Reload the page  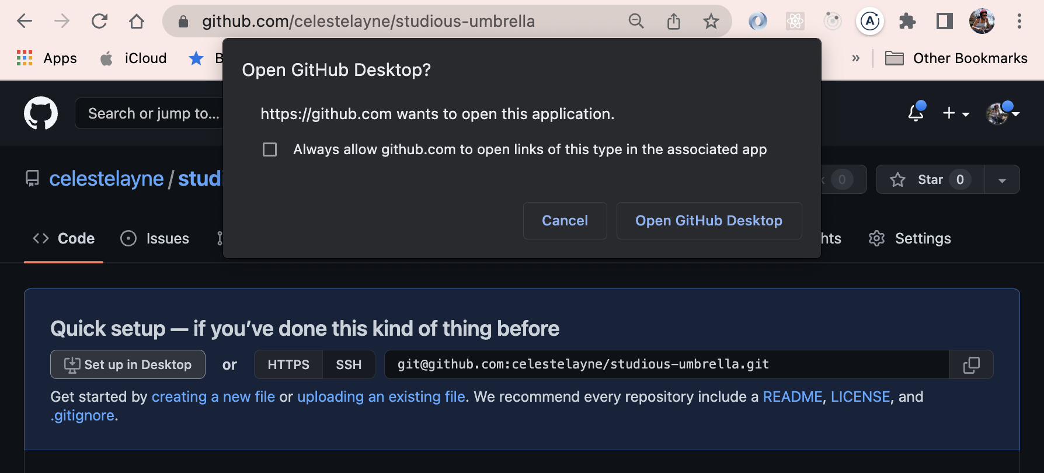[100, 22]
